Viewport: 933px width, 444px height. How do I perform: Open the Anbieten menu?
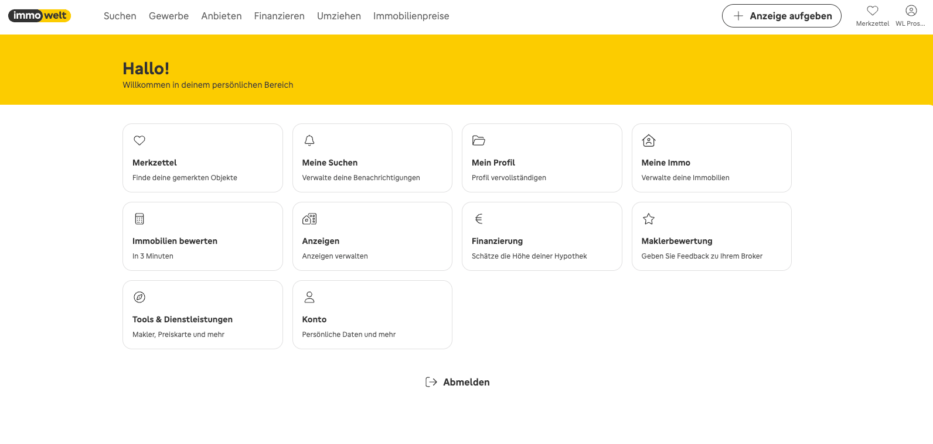point(222,16)
